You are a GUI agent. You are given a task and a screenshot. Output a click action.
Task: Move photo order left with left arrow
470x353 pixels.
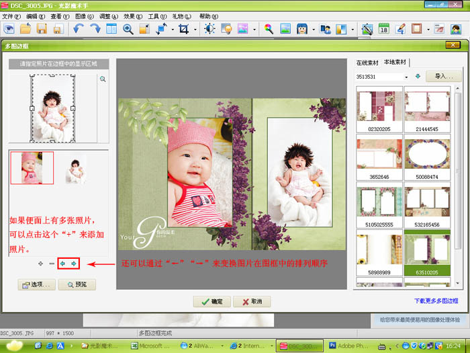[x=62, y=264]
